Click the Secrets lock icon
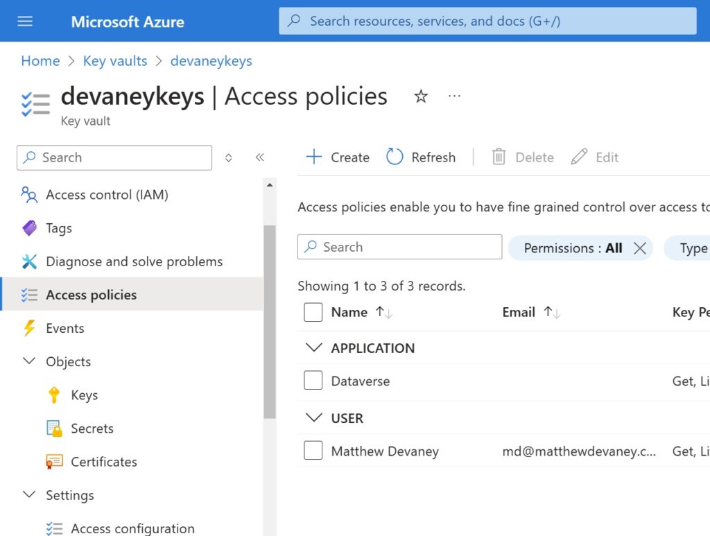The height and width of the screenshot is (536, 710). 54,429
